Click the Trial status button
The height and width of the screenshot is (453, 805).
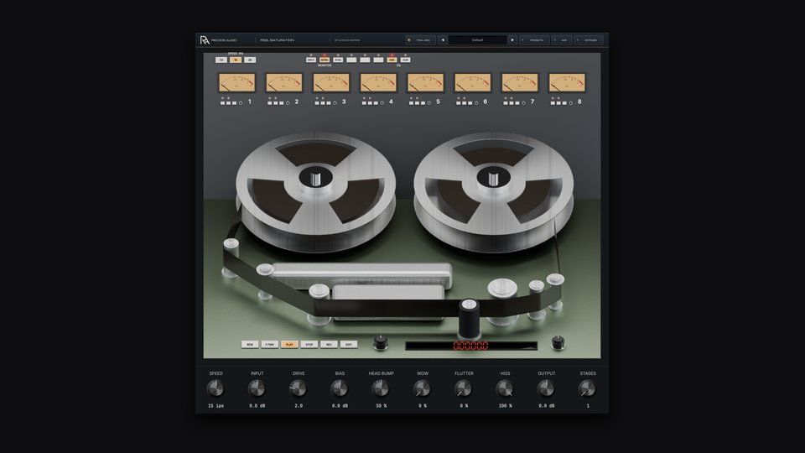point(420,40)
